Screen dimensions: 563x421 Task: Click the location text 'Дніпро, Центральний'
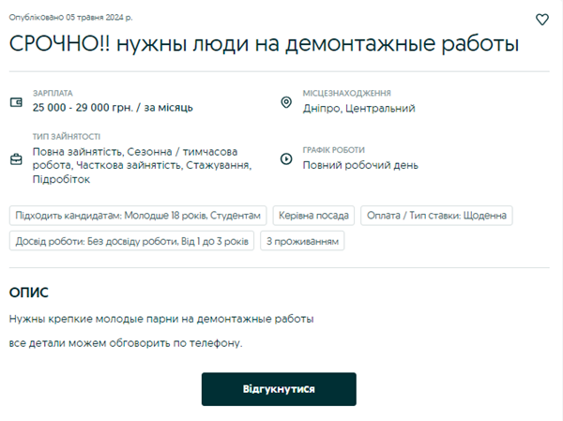pos(358,109)
